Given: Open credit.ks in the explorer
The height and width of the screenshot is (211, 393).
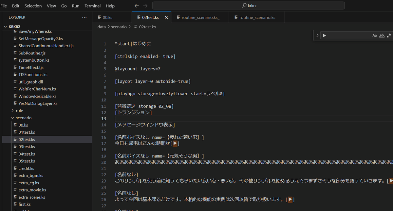Looking at the screenshot, I should [x=26, y=168].
